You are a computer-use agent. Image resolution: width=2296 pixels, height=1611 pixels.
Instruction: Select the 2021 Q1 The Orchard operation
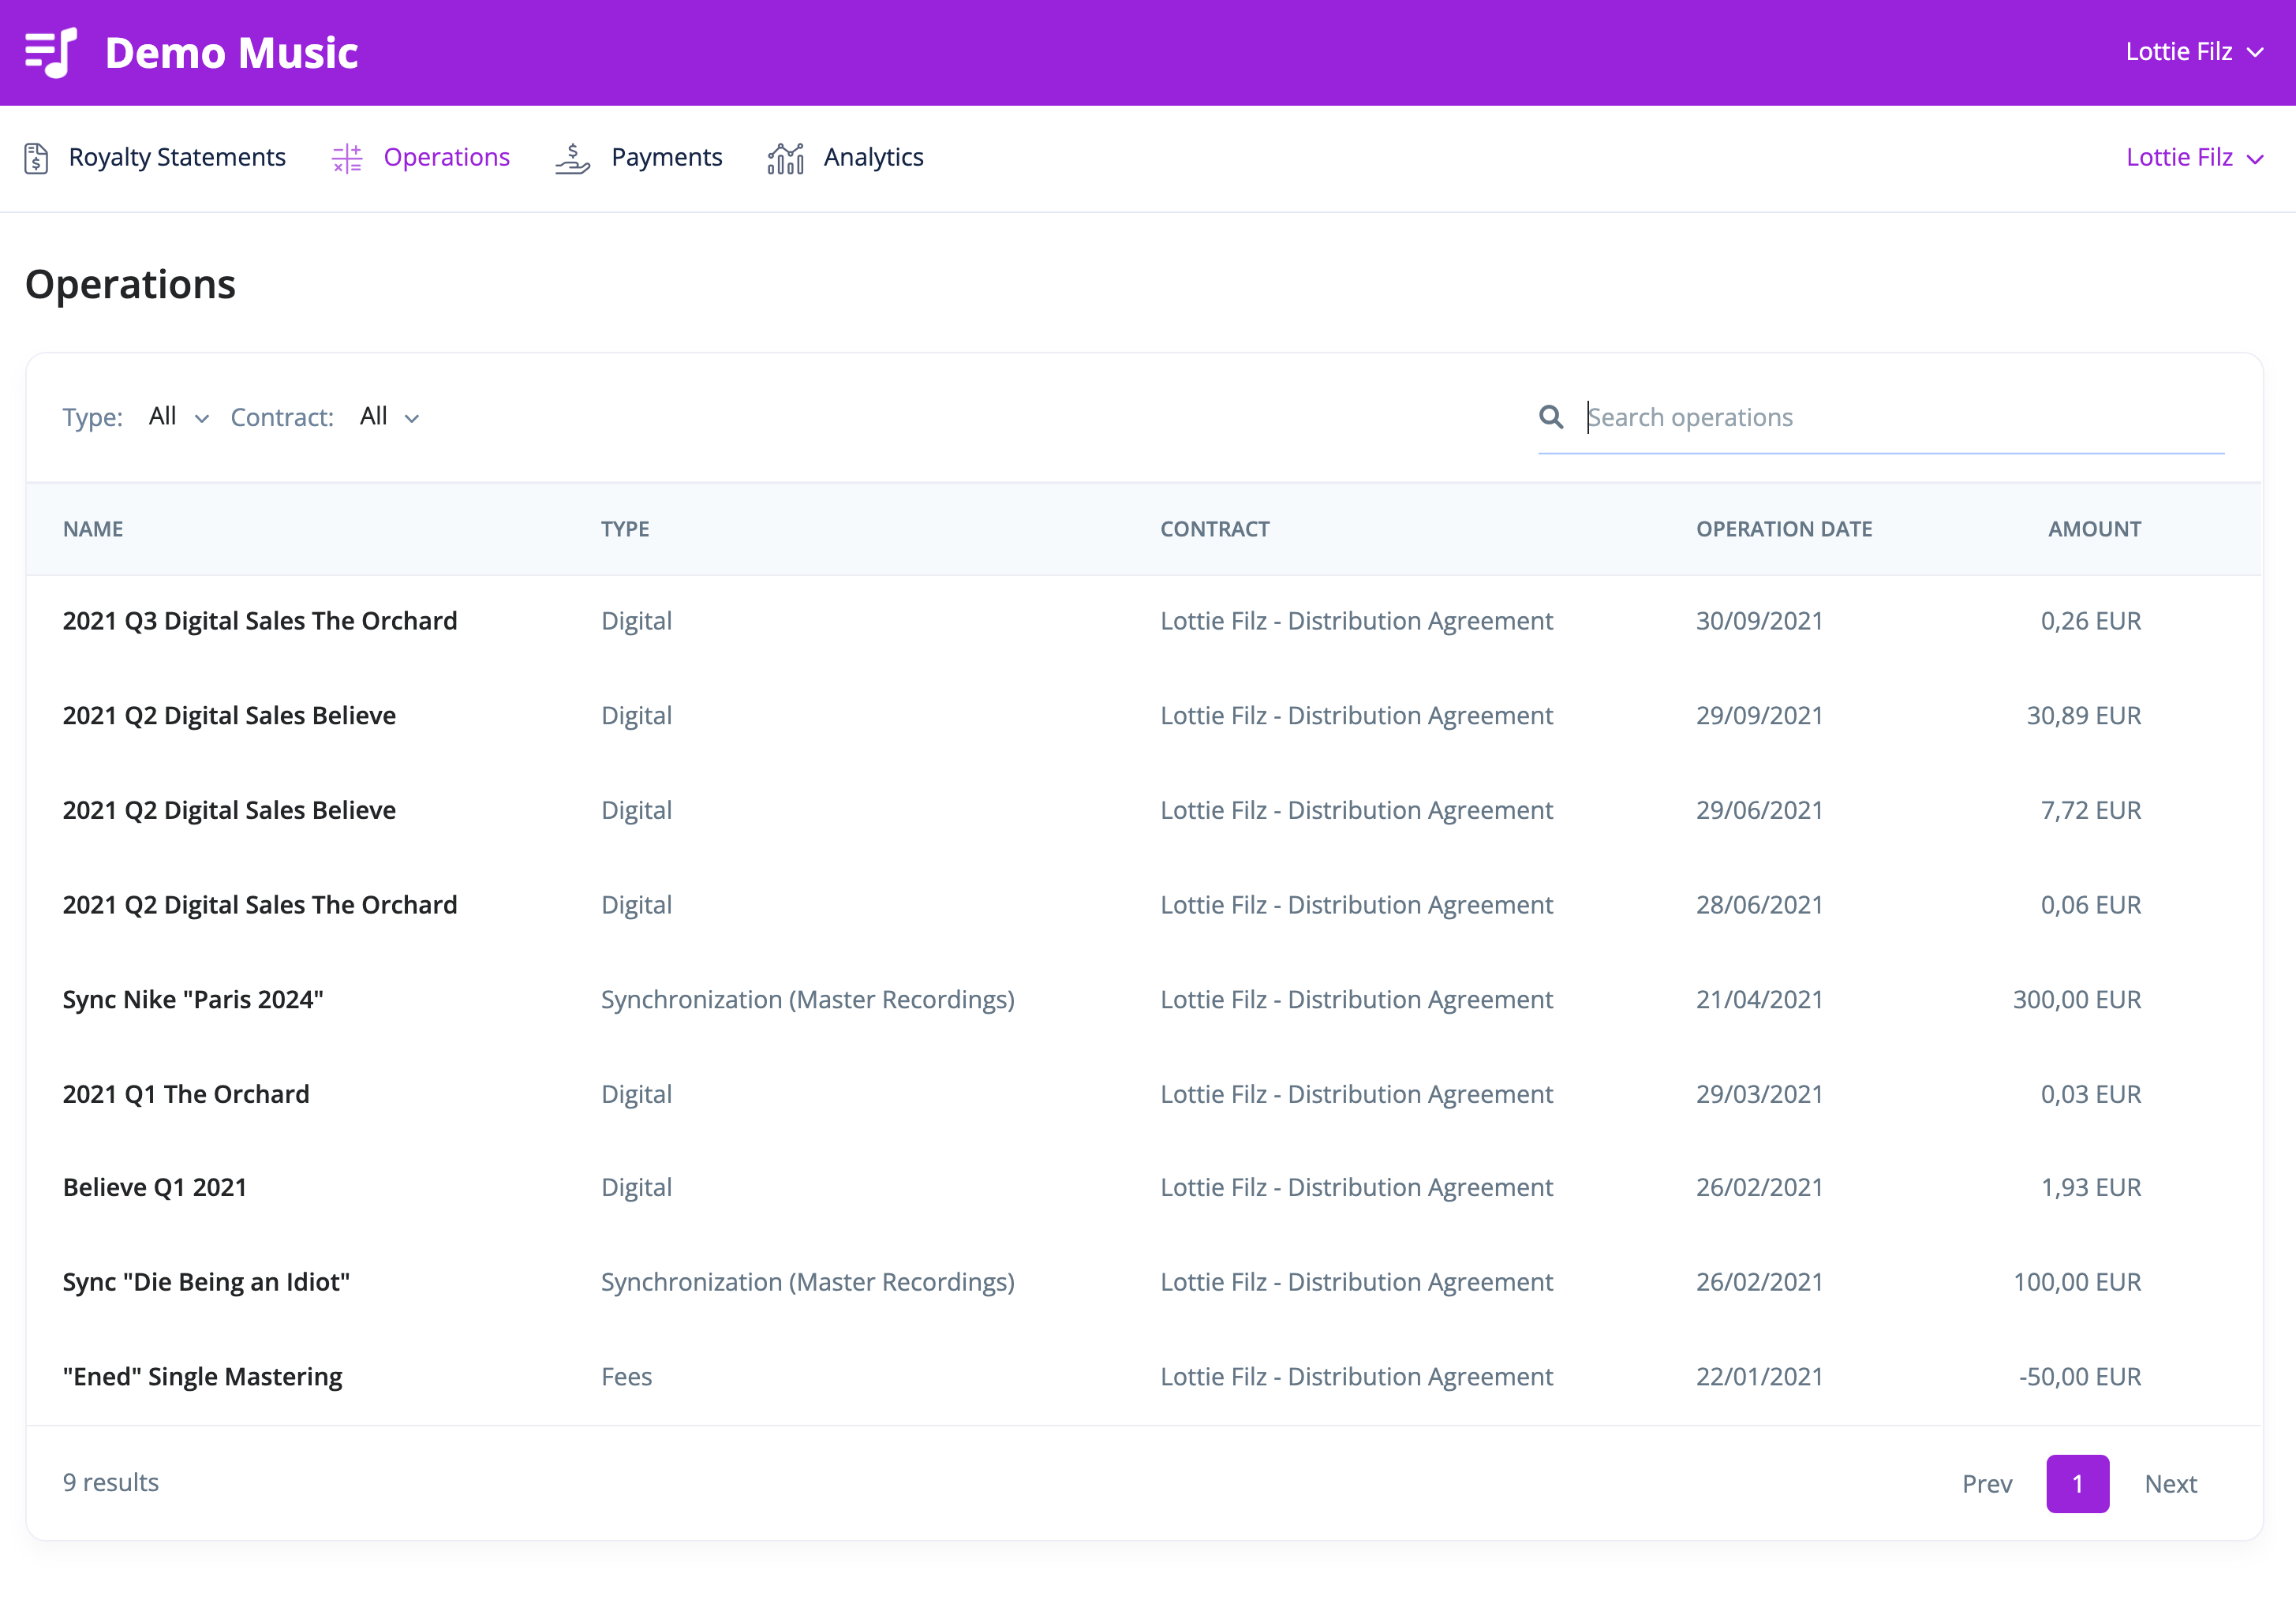[x=1144, y=1094]
